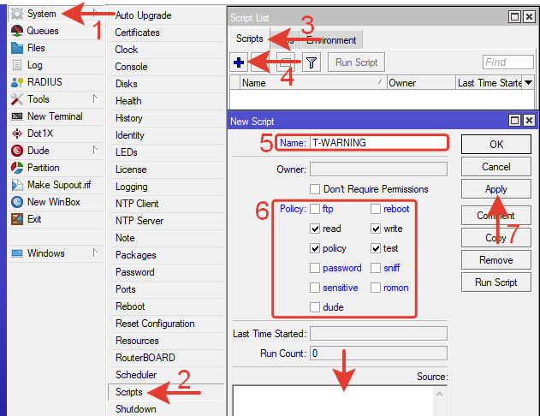Uncheck the write policy checkbox
This screenshot has height=416, width=540.
click(376, 229)
